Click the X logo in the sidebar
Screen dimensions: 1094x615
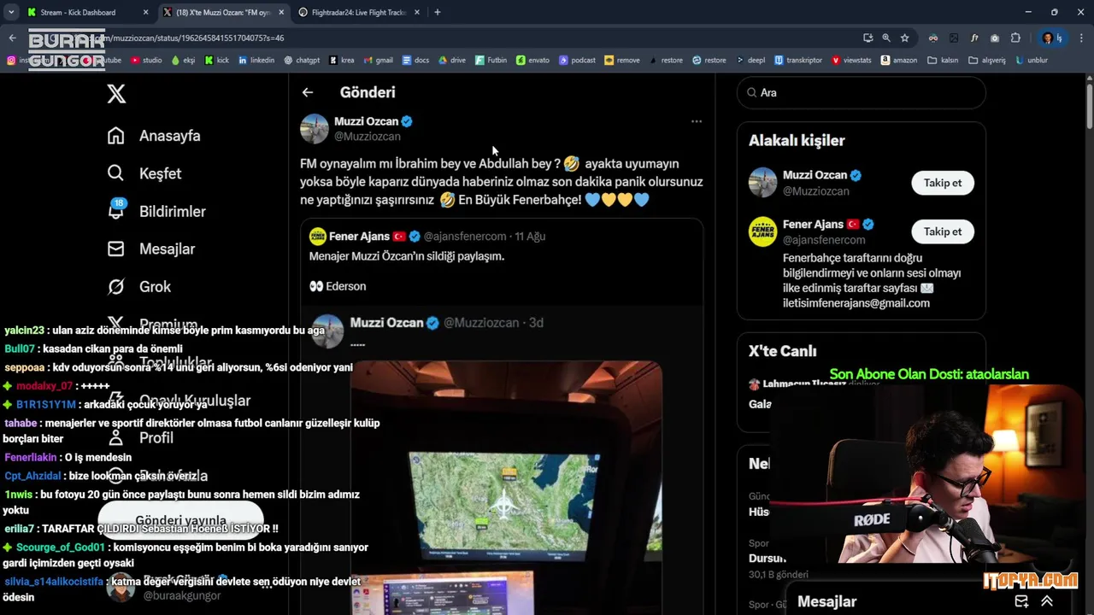coord(116,93)
